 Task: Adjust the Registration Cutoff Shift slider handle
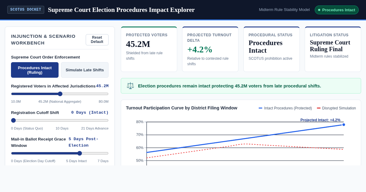(13, 120)
